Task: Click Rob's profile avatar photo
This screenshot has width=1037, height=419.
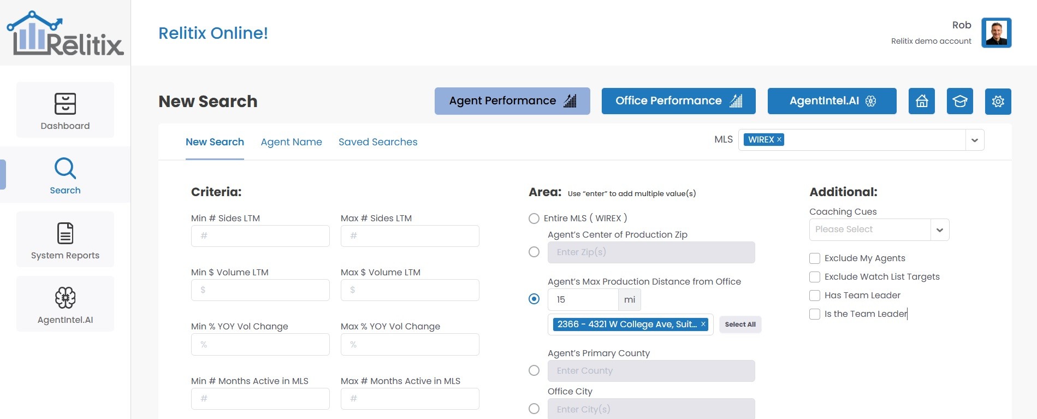Action: [x=997, y=33]
